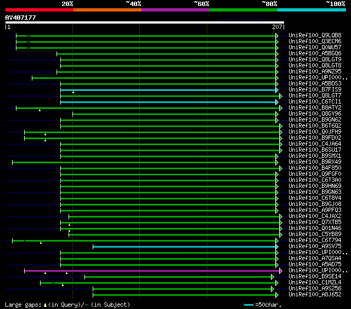Screen dimensions: 351x309
Task: Click the purple ~60% legend segment
Action: pyautogui.click(x=175, y=10)
